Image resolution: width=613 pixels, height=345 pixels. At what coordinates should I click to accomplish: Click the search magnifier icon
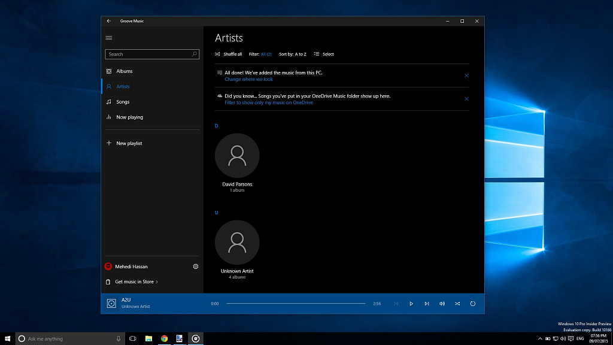point(195,54)
